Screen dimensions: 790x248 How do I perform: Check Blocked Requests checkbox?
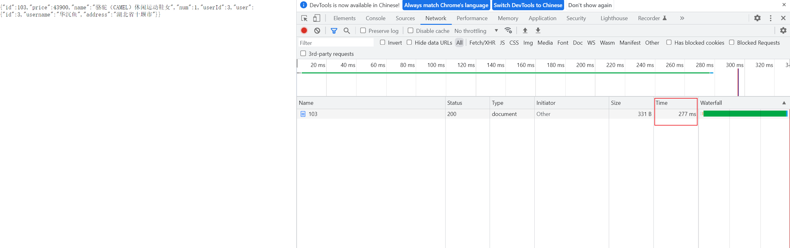pyautogui.click(x=732, y=42)
